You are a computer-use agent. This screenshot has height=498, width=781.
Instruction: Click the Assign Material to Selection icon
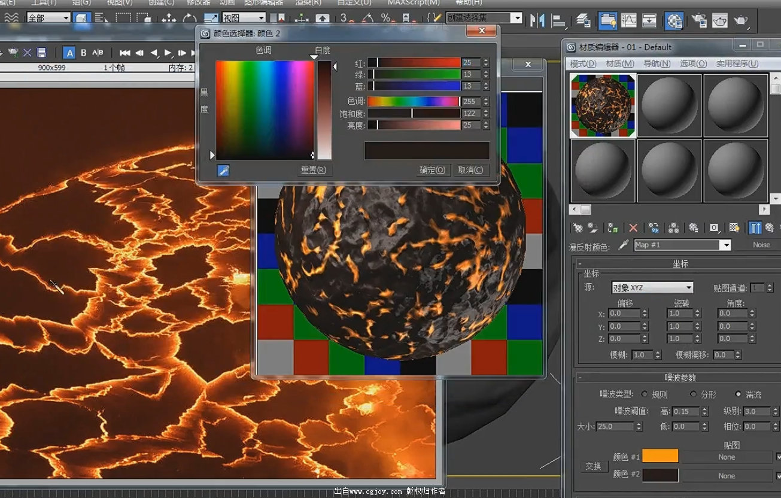(x=612, y=228)
